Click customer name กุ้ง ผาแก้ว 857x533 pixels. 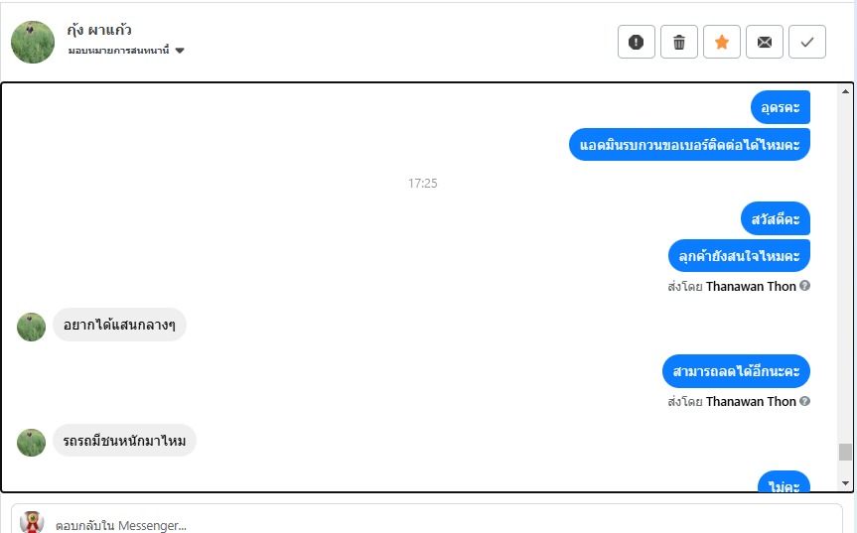point(99,30)
